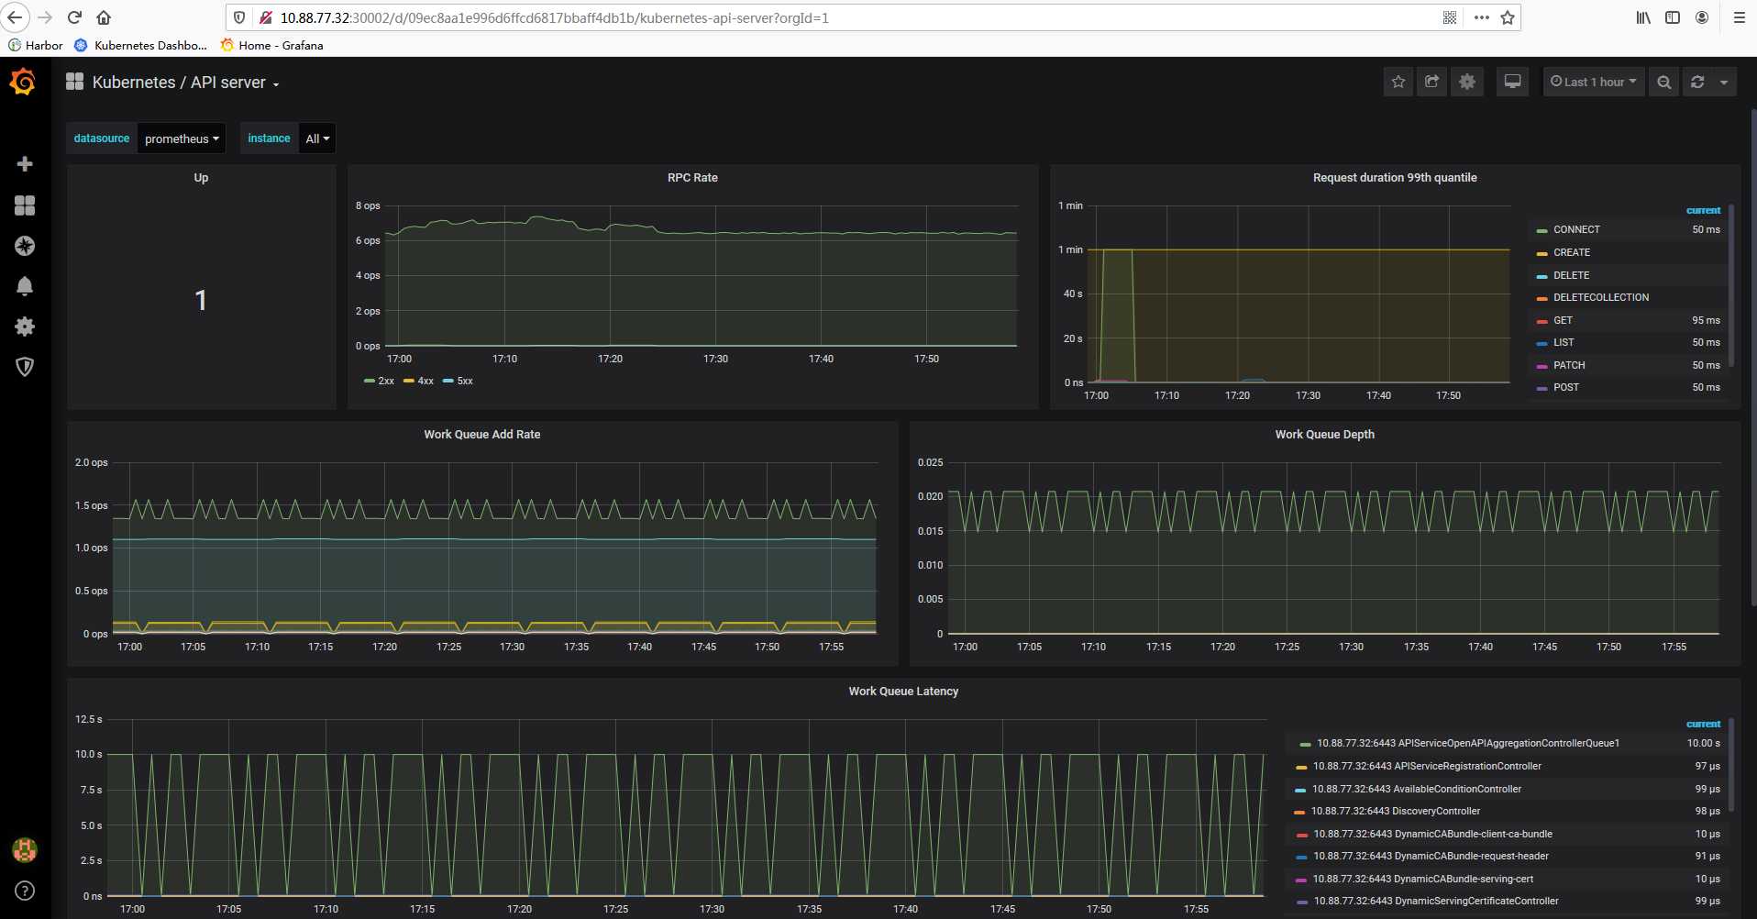This screenshot has width=1757, height=919.
Task: Open the instance All dropdown
Action: 317,138
